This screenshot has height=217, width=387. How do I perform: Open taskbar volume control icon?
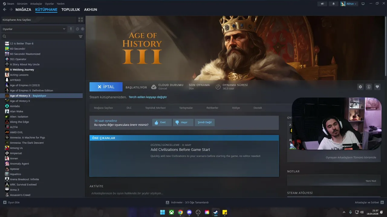click(x=362, y=212)
